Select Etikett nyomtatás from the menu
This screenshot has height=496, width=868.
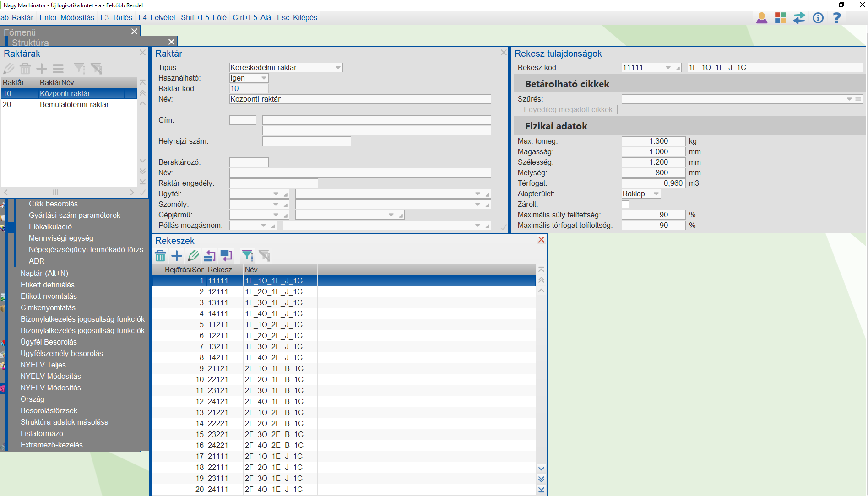click(x=49, y=297)
